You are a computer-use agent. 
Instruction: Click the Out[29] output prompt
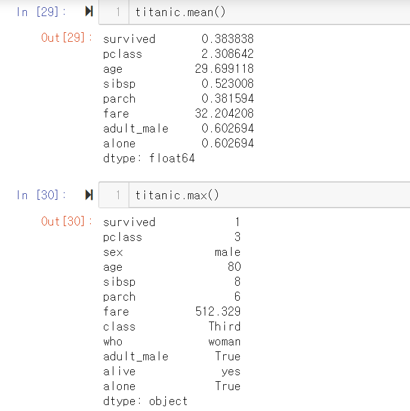pyautogui.click(x=67, y=38)
